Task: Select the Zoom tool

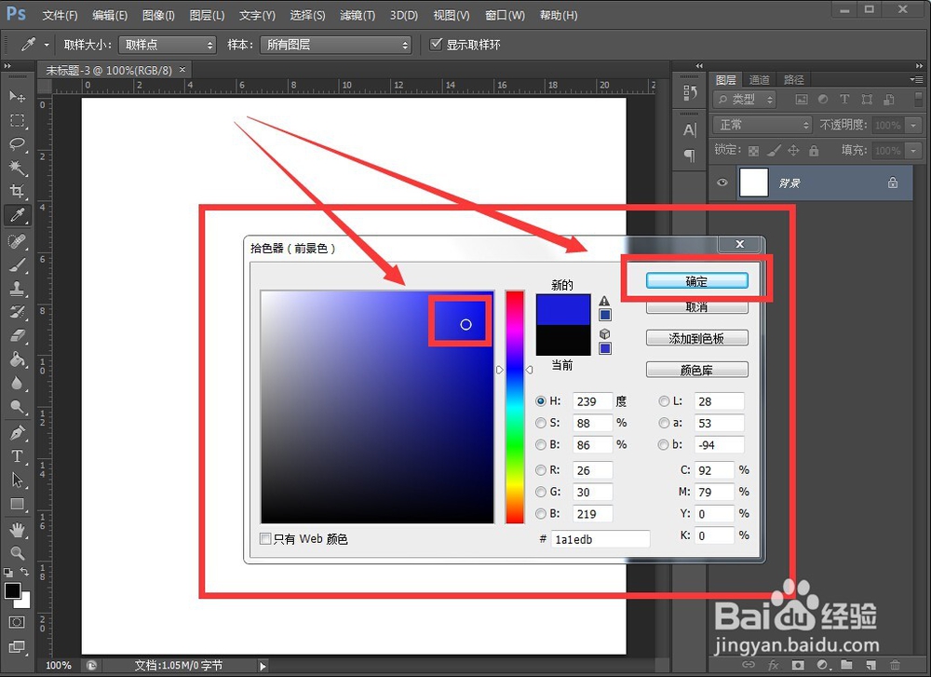Action: pyautogui.click(x=17, y=553)
